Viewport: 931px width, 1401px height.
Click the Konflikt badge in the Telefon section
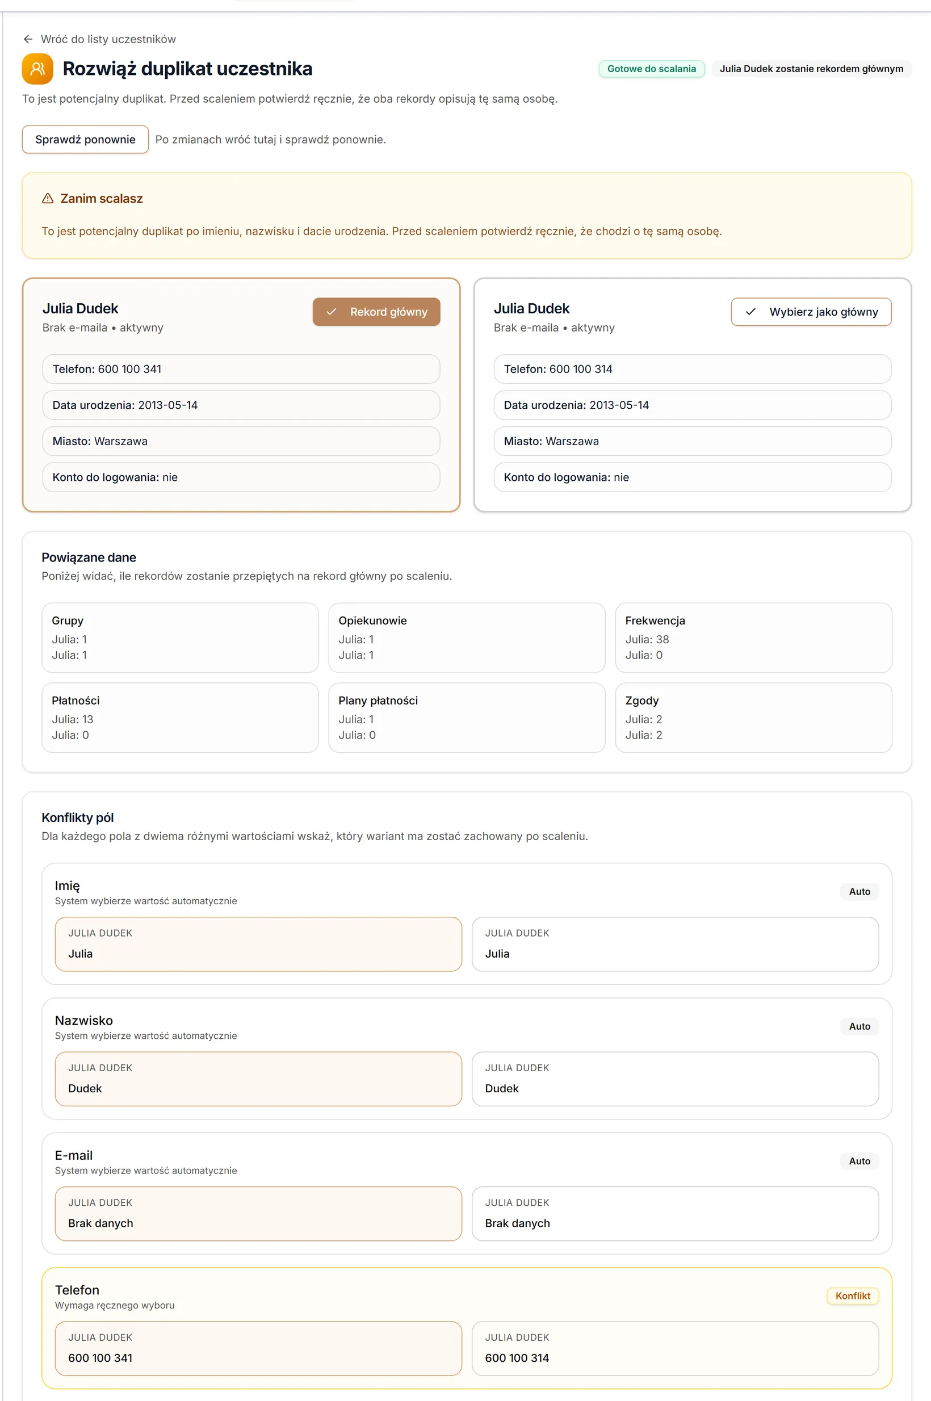[x=853, y=1296]
